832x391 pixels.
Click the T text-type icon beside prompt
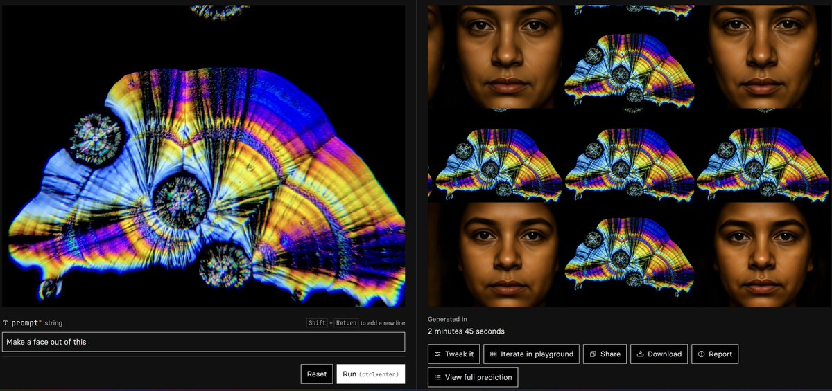(x=6, y=323)
